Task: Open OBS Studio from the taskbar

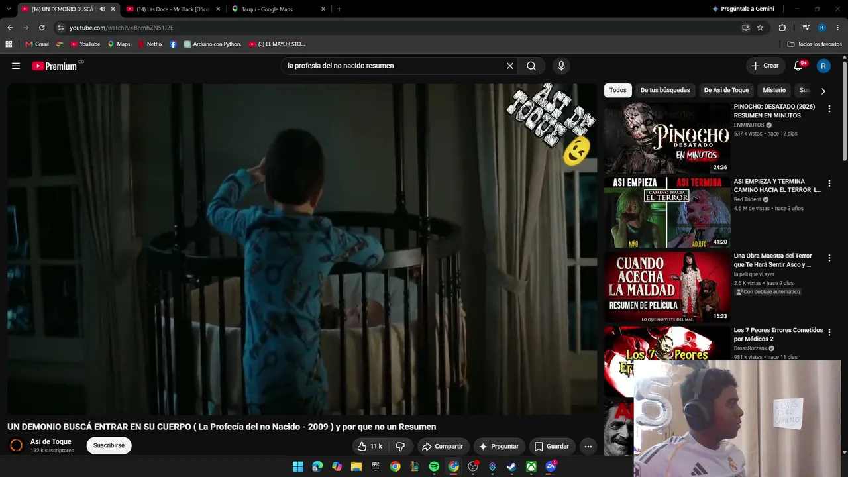Action: [473, 466]
